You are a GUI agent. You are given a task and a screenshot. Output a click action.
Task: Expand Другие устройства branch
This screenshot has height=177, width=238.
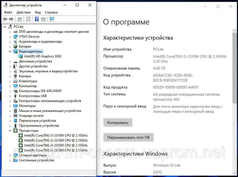click(x=10, y=66)
